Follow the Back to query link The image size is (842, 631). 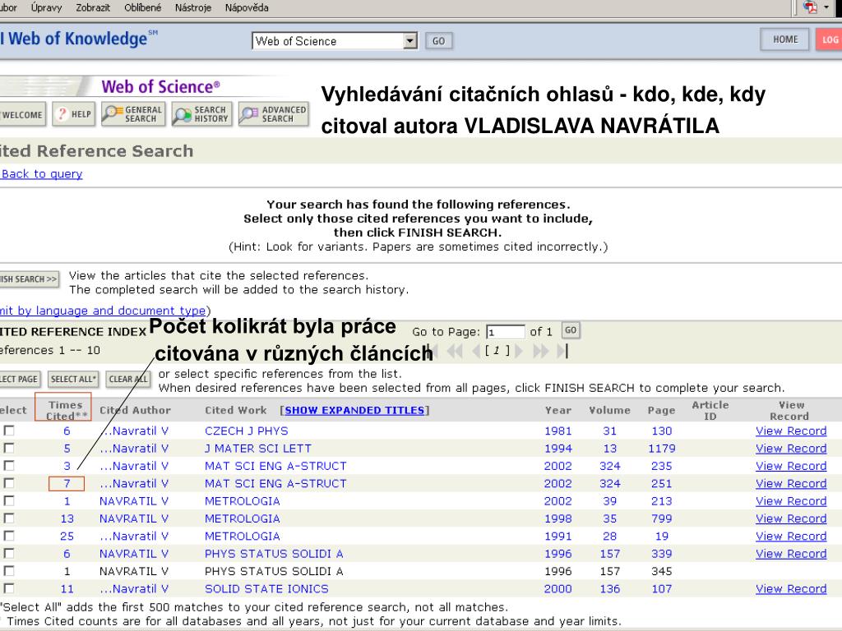(42, 174)
